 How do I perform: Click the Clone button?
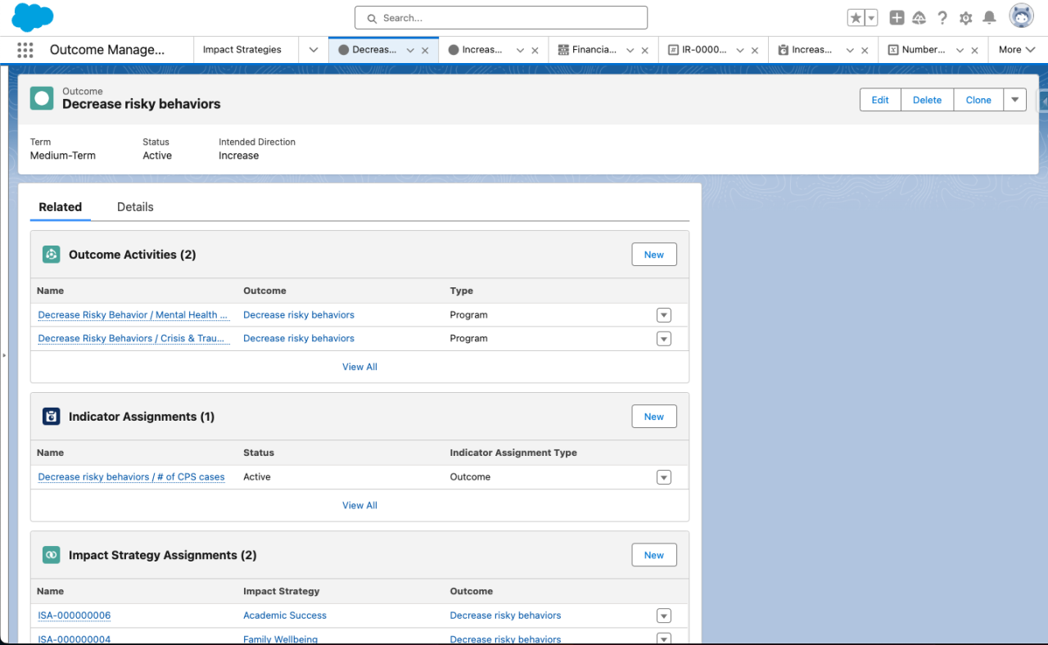[x=978, y=100]
